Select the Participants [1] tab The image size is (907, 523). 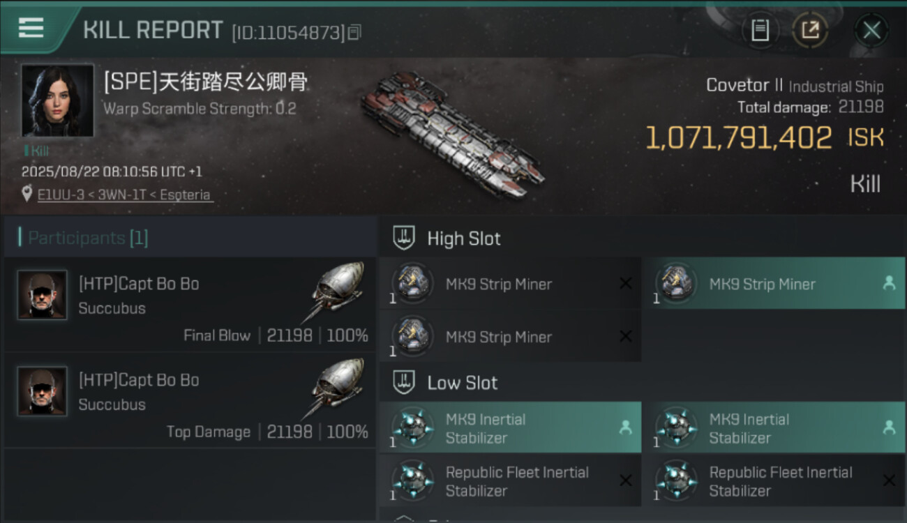pos(88,238)
